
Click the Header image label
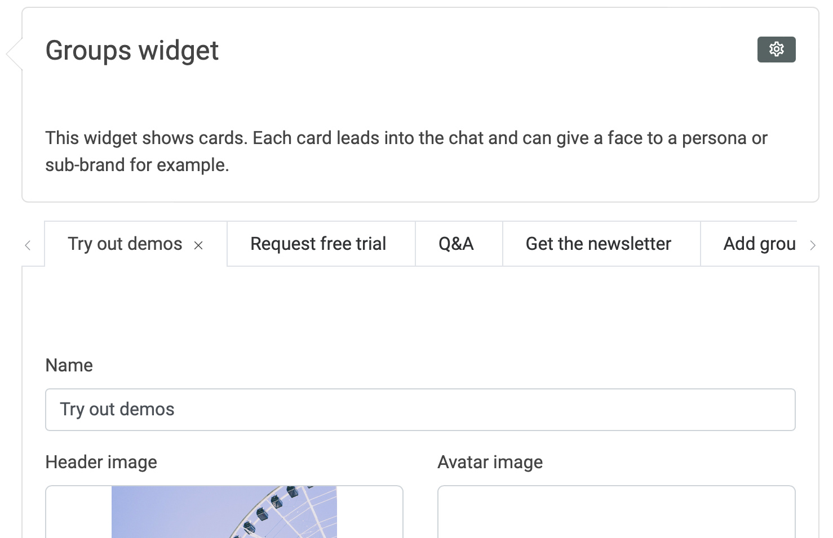(101, 462)
